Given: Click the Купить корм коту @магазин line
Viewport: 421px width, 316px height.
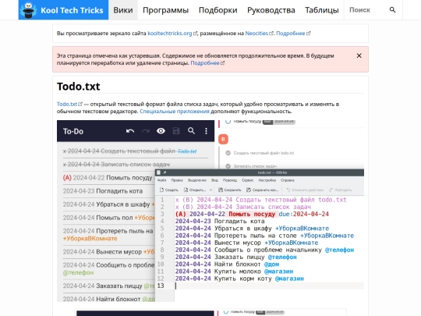Looking at the screenshot, I should 239,279.
